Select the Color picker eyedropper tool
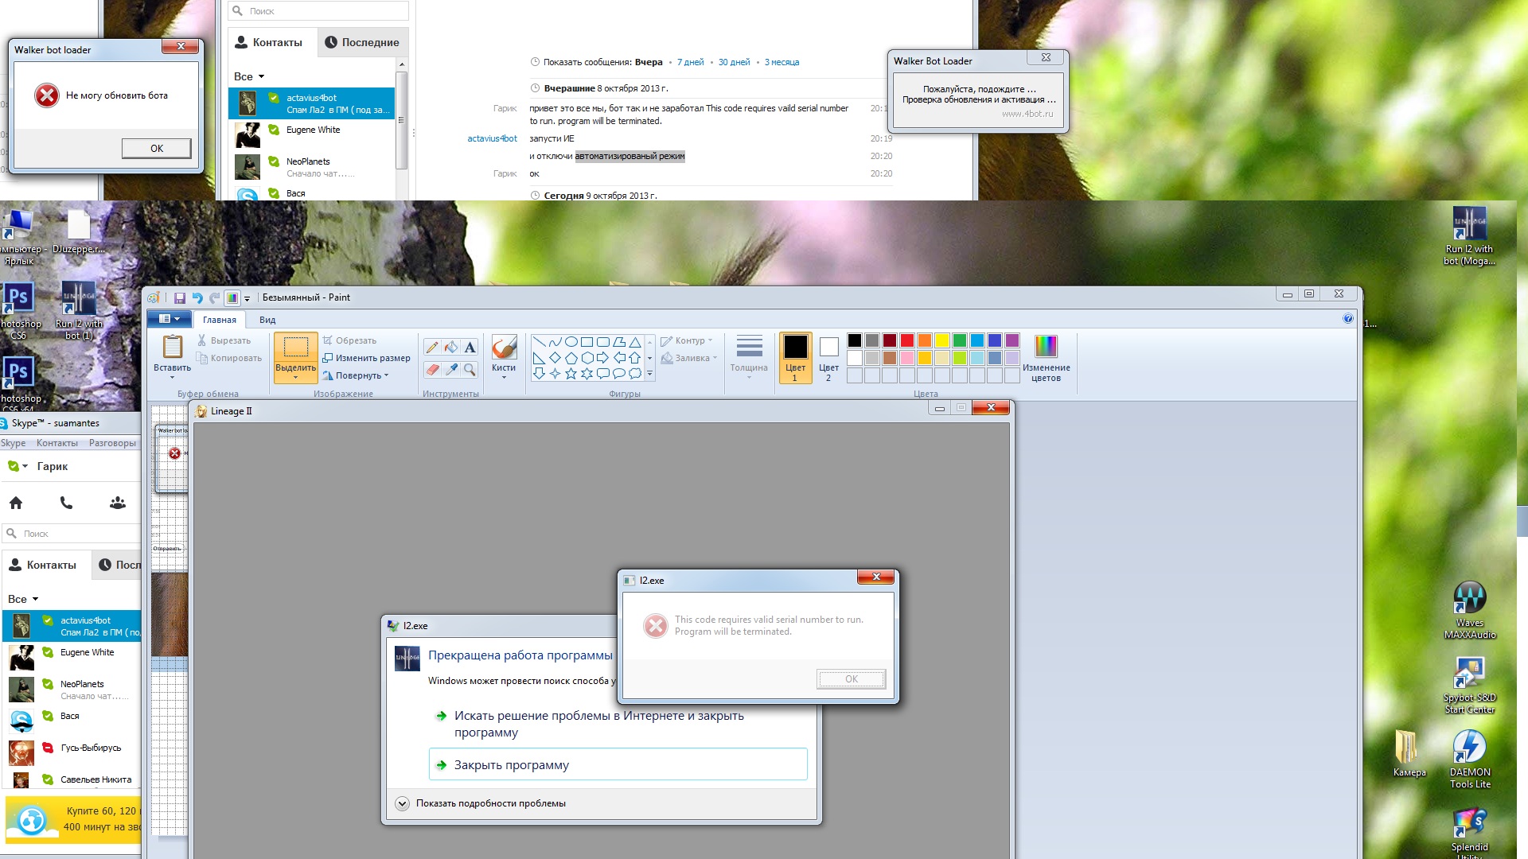The height and width of the screenshot is (859, 1528). (451, 369)
